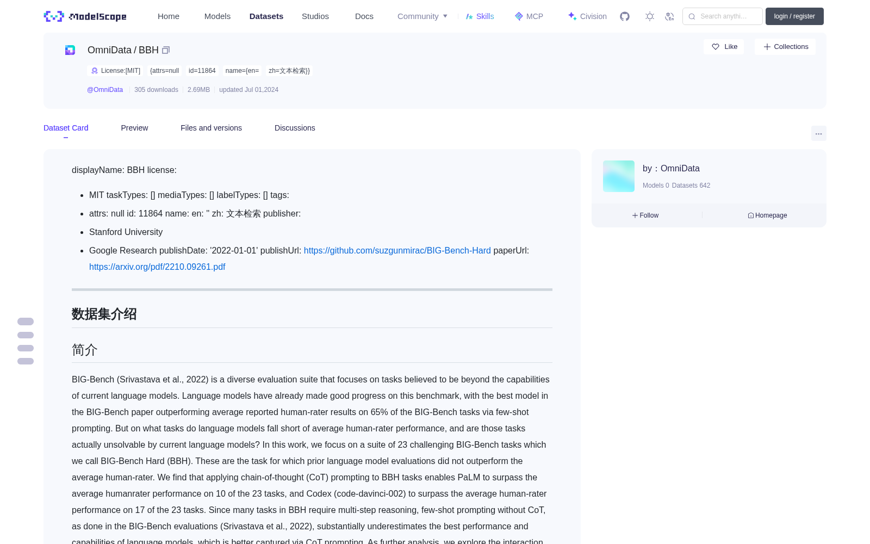
Task: Click the 2.69MB size label
Action: pyautogui.click(x=198, y=90)
